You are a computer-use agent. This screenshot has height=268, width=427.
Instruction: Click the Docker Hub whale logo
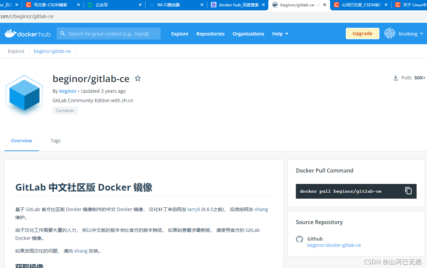point(28,33)
